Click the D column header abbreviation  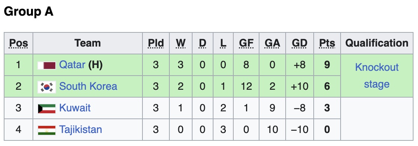click(x=202, y=43)
